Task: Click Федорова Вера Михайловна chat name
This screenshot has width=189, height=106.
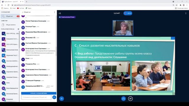Action: (x=36, y=32)
